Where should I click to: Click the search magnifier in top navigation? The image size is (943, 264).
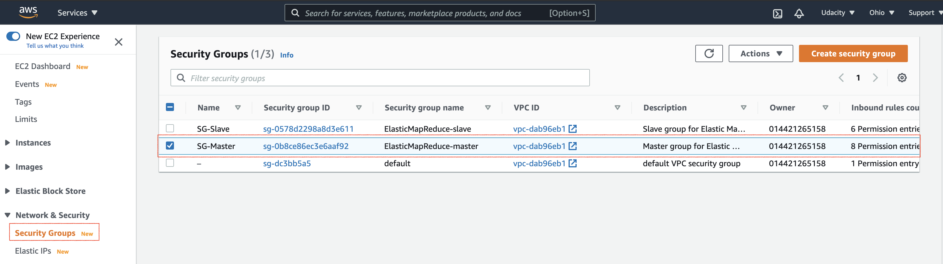[x=295, y=12]
